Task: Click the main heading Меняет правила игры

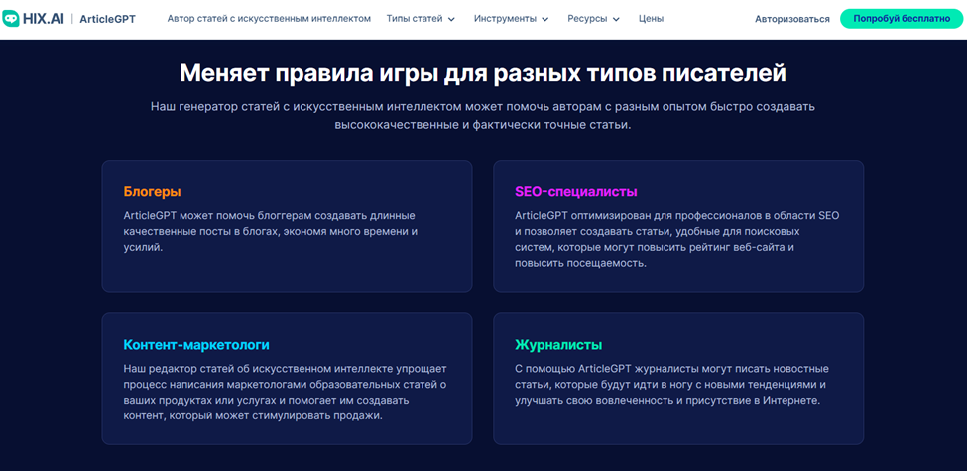Action: click(483, 73)
